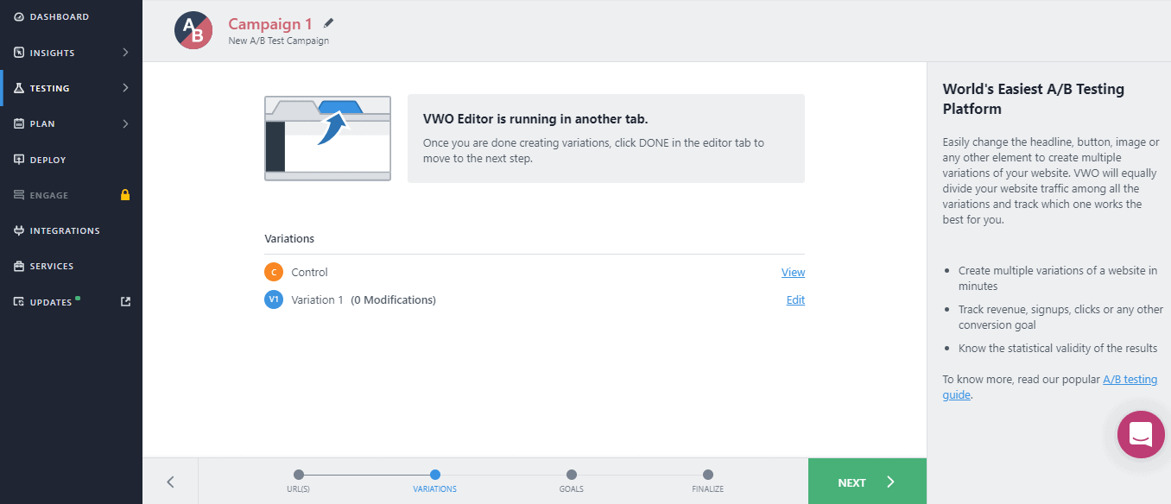Screen dimensions: 1171x504
Task: Click the green NEXT button
Action: click(866, 482)
